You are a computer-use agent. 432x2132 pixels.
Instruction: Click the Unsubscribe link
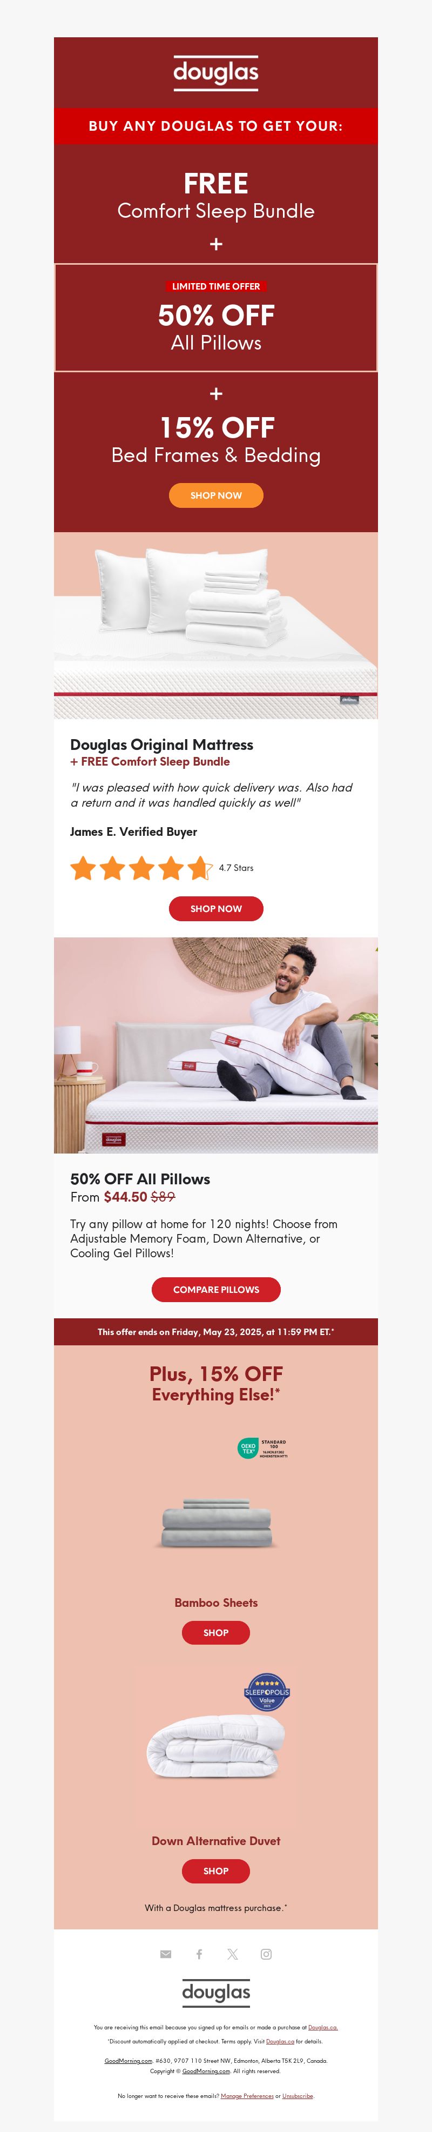click(x=297, y=2096)
